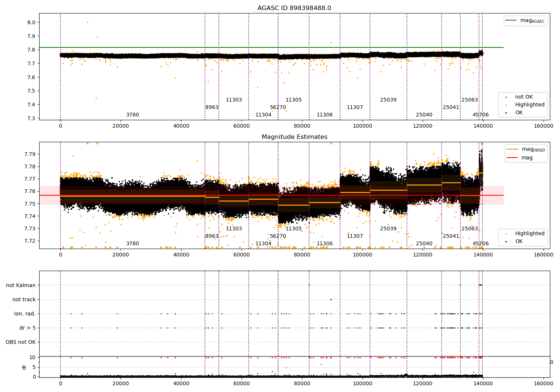Click OBSID label 11304 in the top plot
This screenshot has width=560, height=392.
coord(263,115)
